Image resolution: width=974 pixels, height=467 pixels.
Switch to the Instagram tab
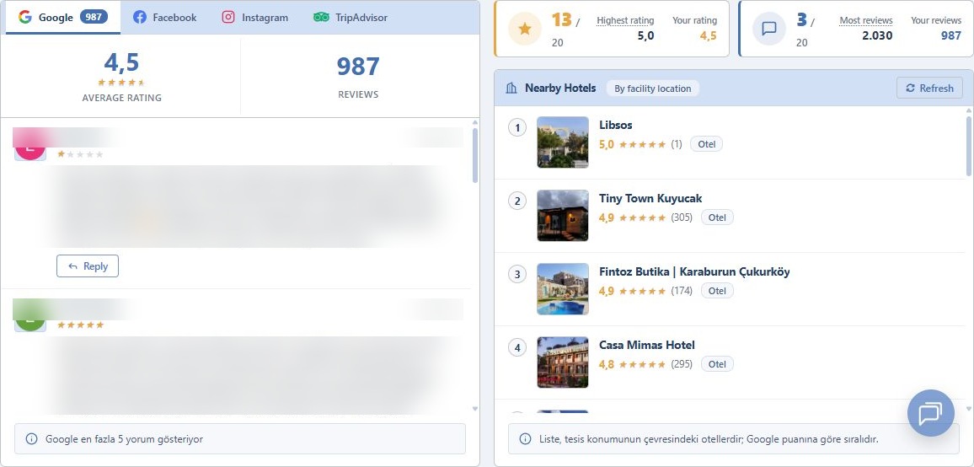pos(255,18)
